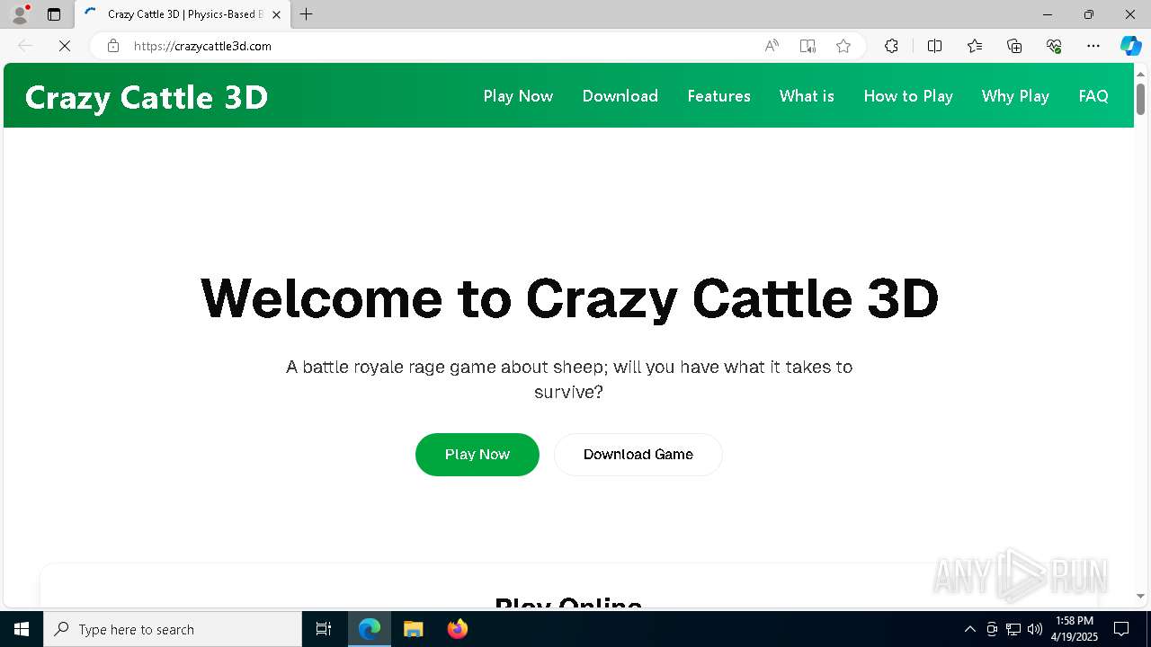Open Microsoft Edge from the taskbar

point(370,629)
